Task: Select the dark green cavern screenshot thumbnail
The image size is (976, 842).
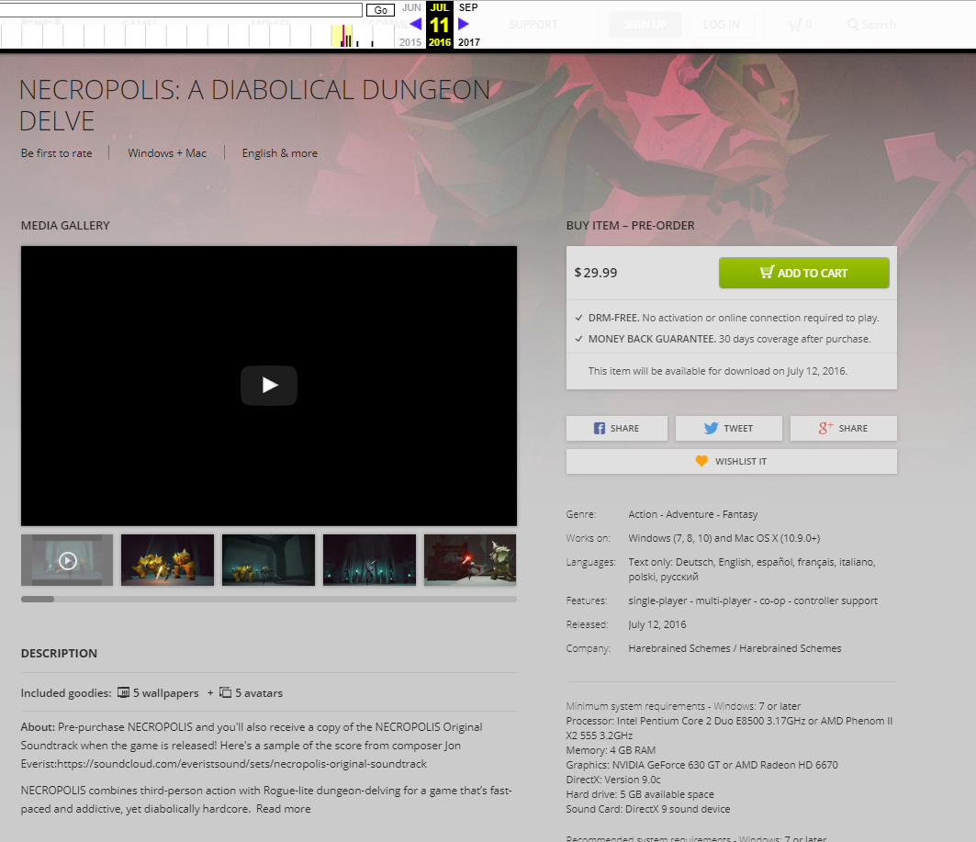Action: (268, 560)
